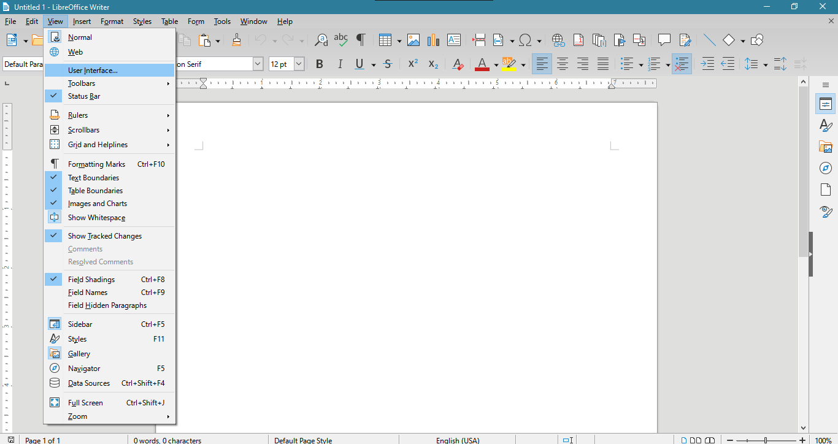The height and width of the screenshot is (444, 838).
Task: Open the Format menu
Action: pyautogui.click(x=112, y=21)
